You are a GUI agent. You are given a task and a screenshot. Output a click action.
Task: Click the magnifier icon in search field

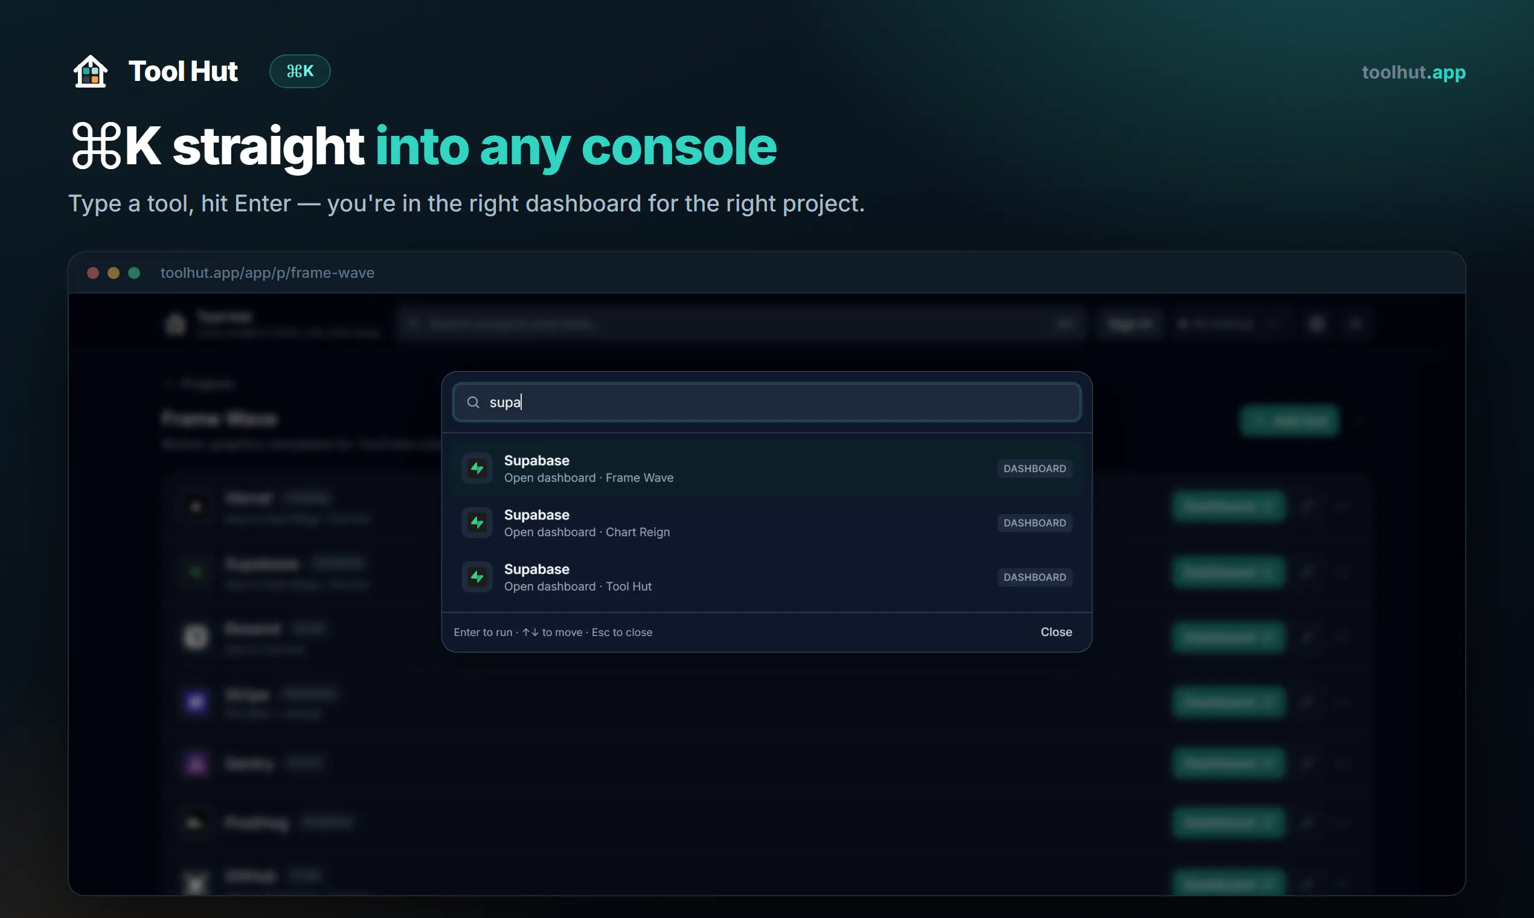coord(473,402)
